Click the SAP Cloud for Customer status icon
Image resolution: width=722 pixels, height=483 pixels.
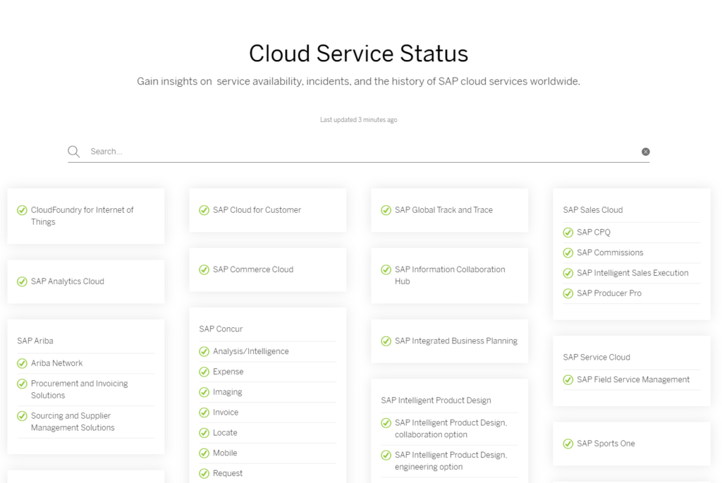click(x=204, y=210)
